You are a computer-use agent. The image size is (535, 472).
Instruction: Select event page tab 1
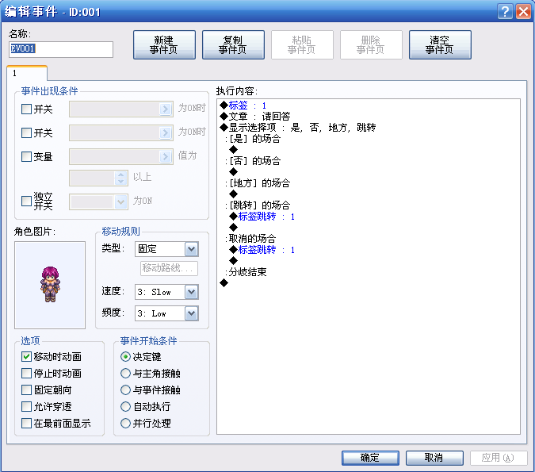[27, 73]
